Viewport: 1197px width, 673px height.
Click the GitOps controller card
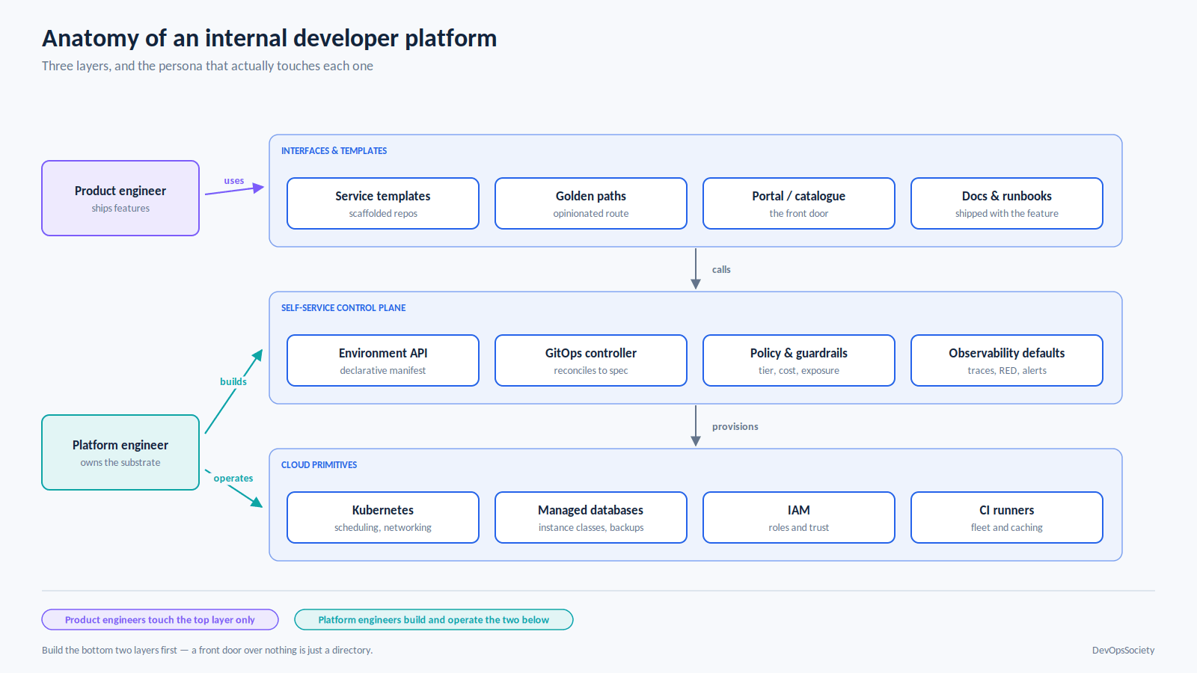[591, 360]
